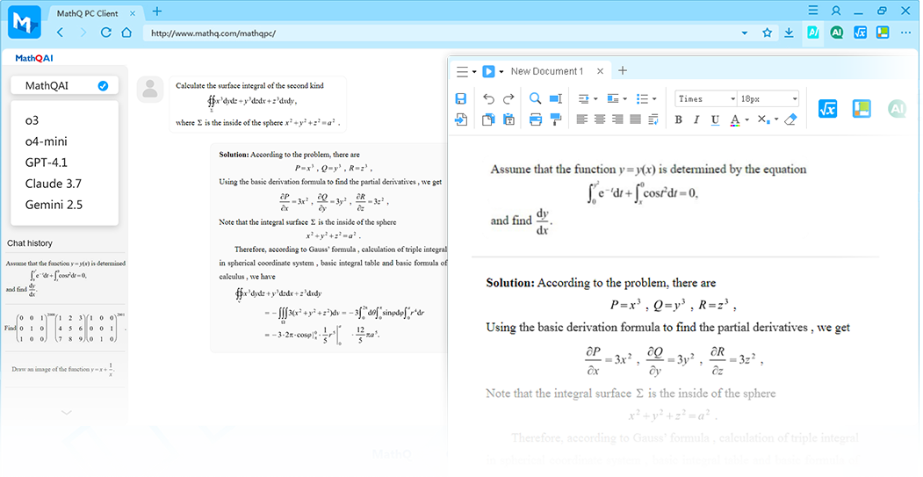Click the blue play icon in tab bar

(488, 71)
